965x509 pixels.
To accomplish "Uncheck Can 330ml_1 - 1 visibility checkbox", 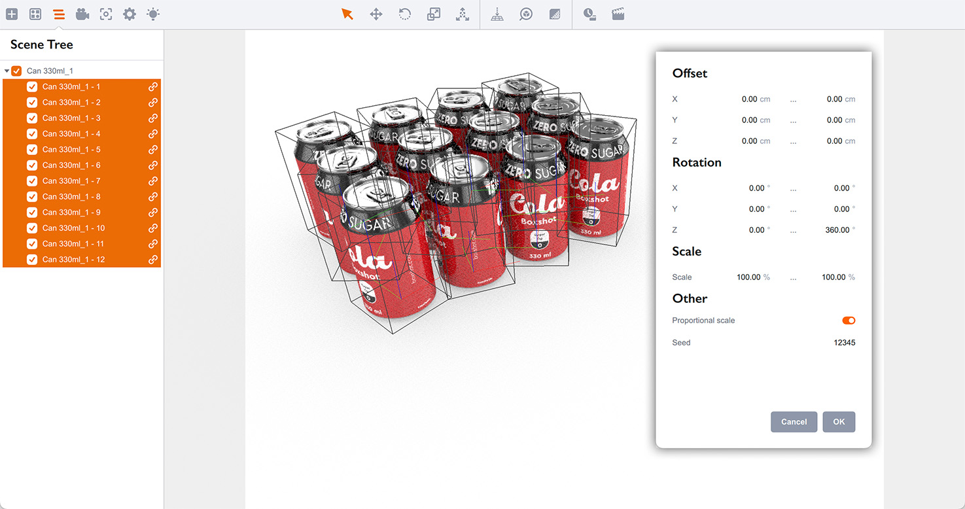I will pyautogui.click(x=32, y=86).
